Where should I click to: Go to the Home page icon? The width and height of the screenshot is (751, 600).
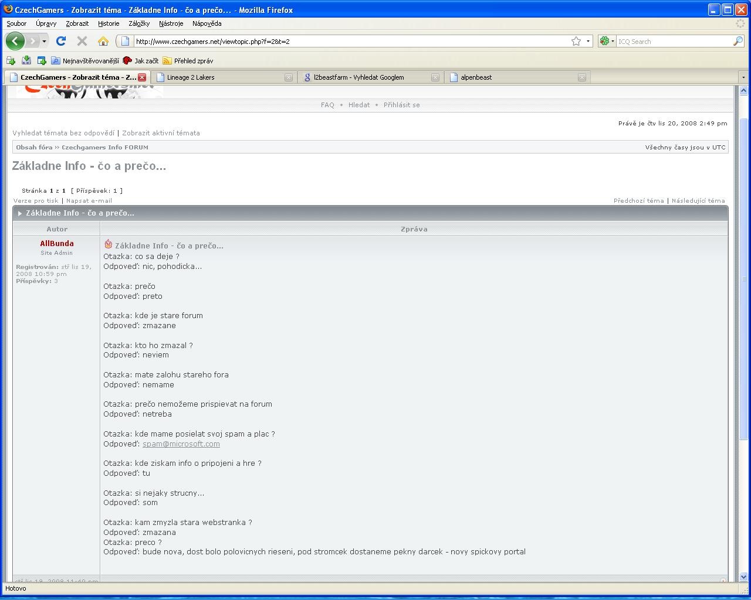pyautogui.click(x=103, y=41)
